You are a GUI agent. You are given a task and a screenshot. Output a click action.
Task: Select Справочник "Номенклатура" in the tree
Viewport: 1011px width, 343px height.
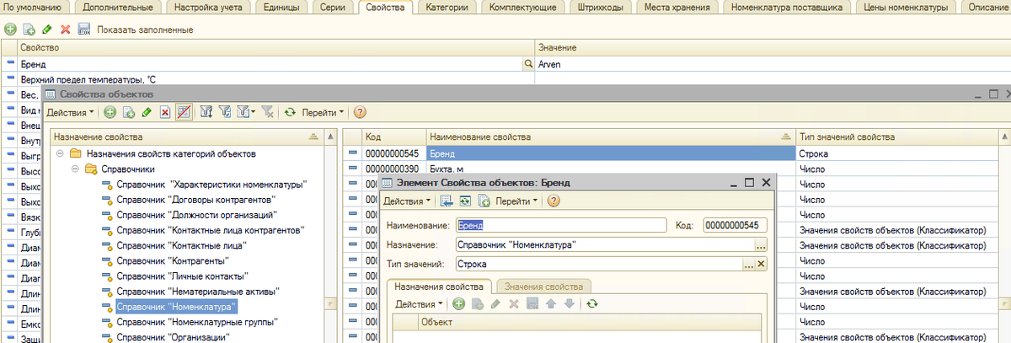(176, 306)
